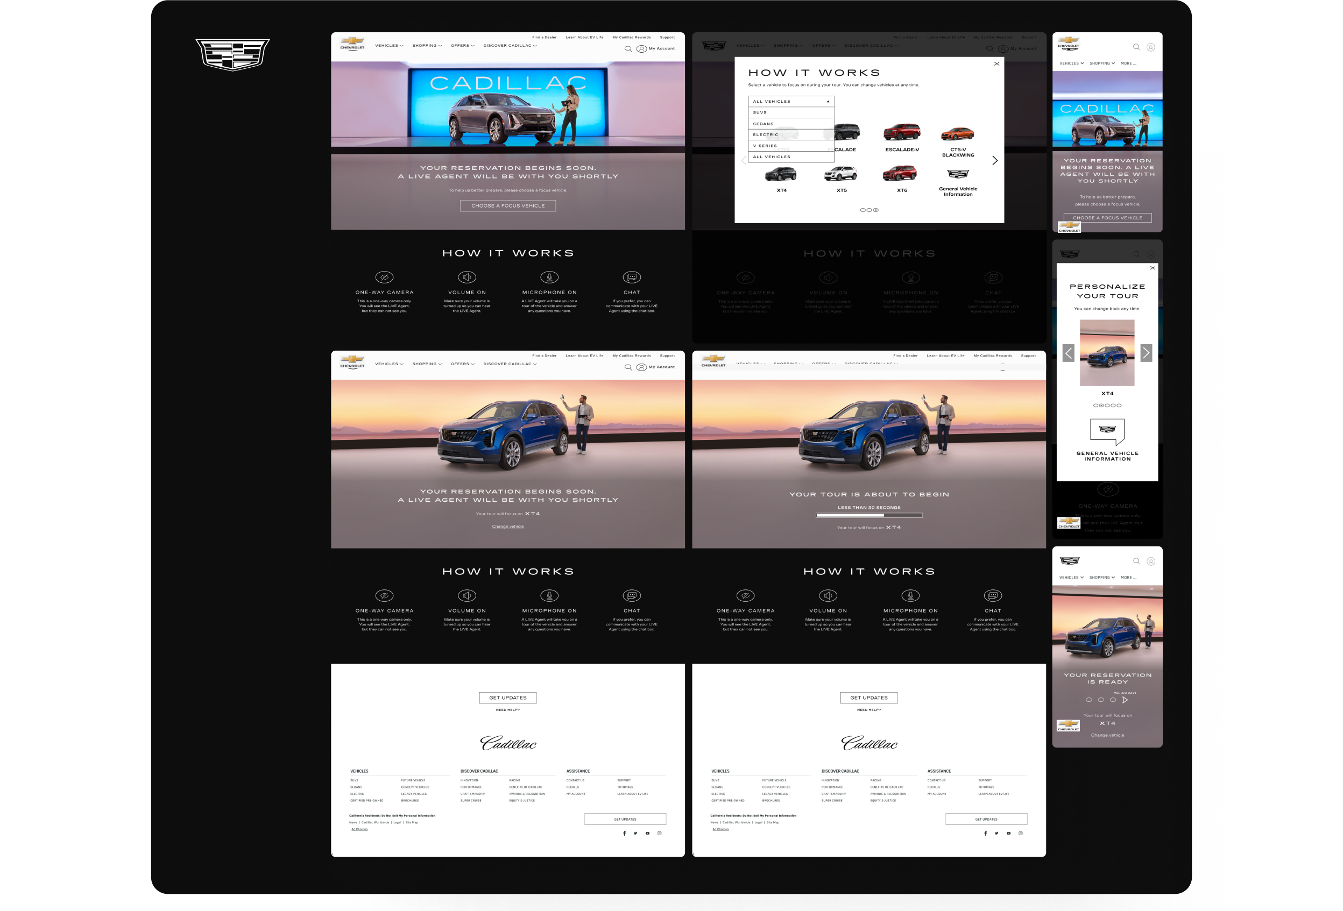Click the tour countdown progress bar
The height and width of the screenshot is (911, 1343).
(869, 515)
